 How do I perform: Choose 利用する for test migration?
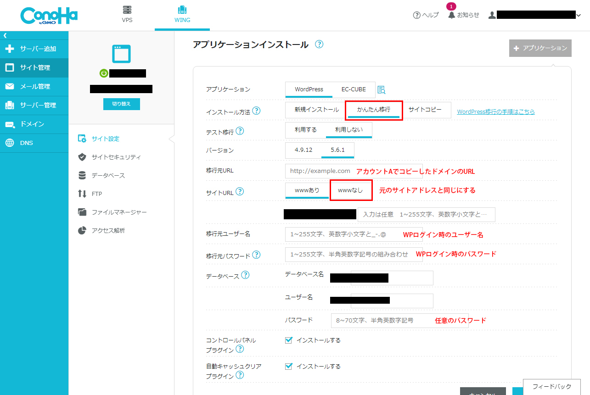306,130
